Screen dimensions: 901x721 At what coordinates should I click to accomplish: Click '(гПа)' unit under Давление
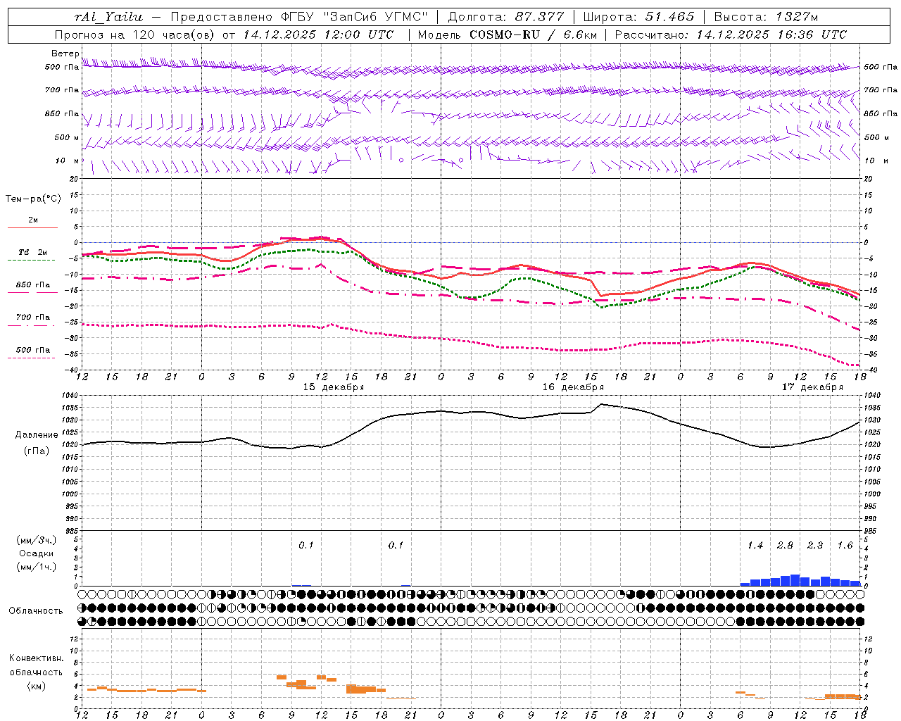(x=37, y=451)
